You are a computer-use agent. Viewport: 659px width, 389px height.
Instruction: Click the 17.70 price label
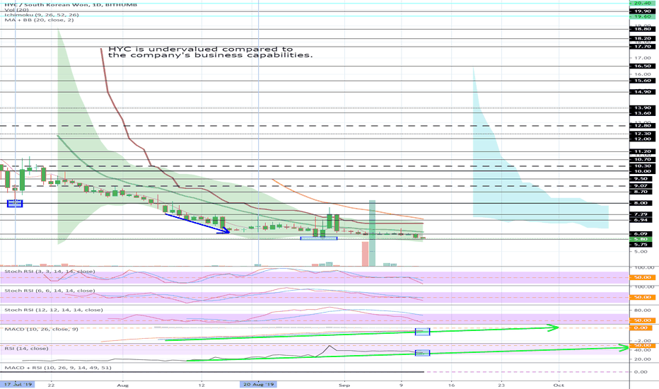(642, 47)
